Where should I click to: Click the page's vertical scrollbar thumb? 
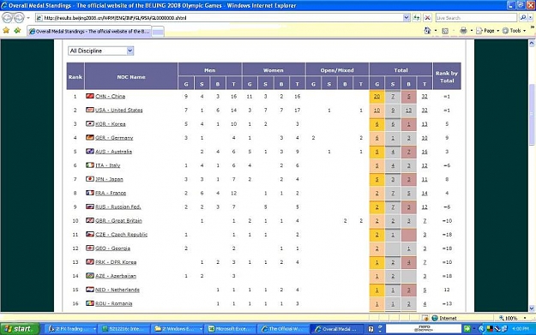532,115
